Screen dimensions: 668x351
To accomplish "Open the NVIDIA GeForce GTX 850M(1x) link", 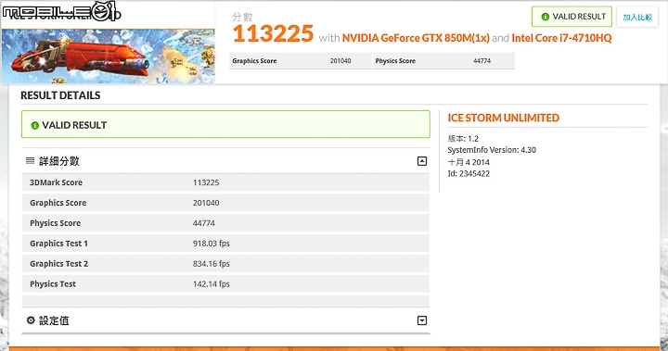I will coord(416,38).
